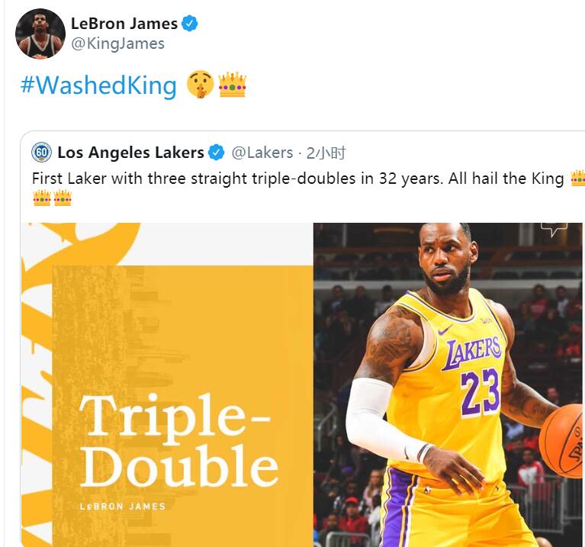This screenshot has height=547, width=585.
Task: Click the shushing face emoji
Action: 201,84
